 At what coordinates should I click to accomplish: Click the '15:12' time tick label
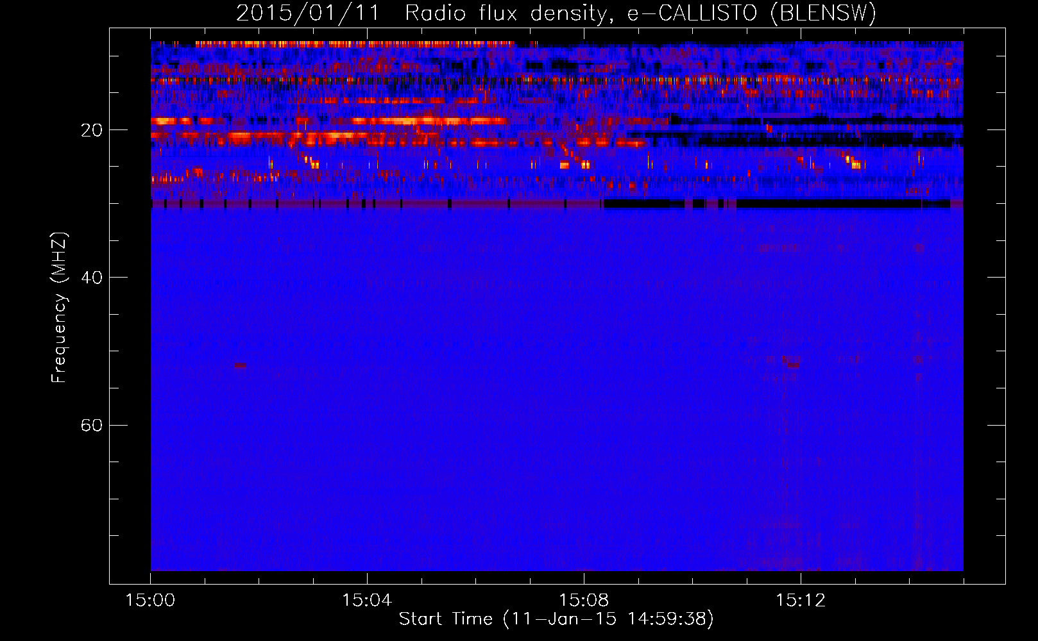(801, 600)
